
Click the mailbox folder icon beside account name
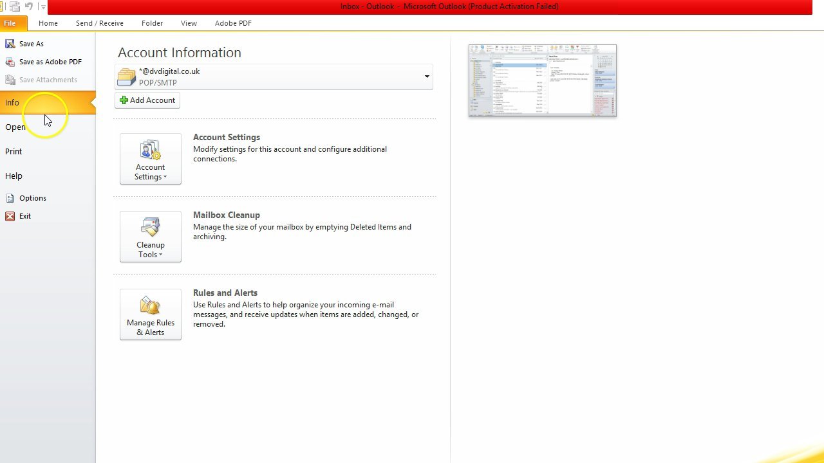(x=127, y=77)
